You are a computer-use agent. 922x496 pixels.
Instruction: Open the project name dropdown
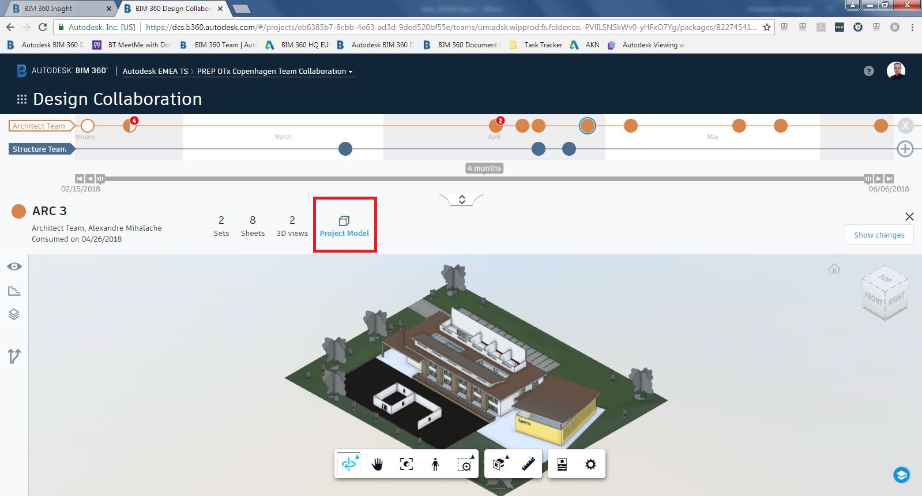click(x=275, y=71)
